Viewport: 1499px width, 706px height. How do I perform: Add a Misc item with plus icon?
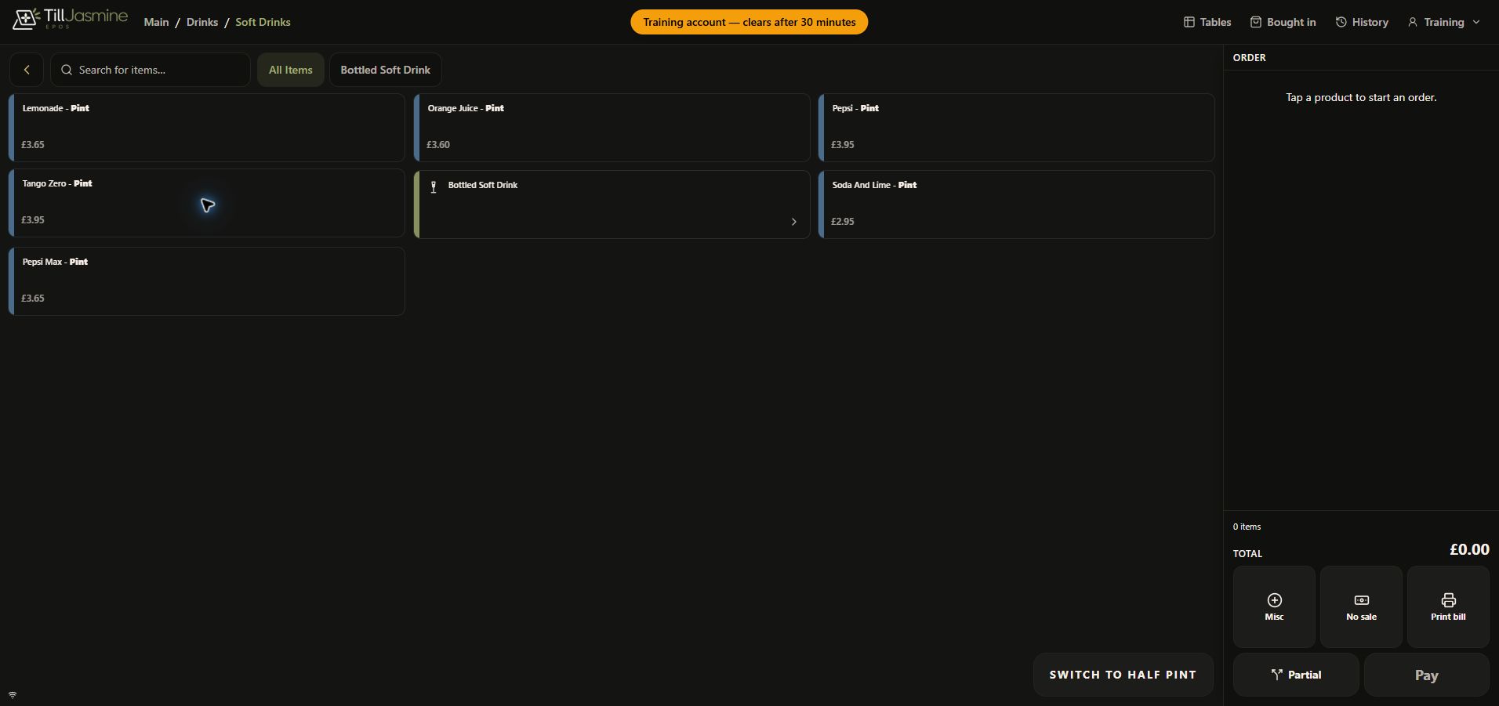click(x=1274, y=606)
